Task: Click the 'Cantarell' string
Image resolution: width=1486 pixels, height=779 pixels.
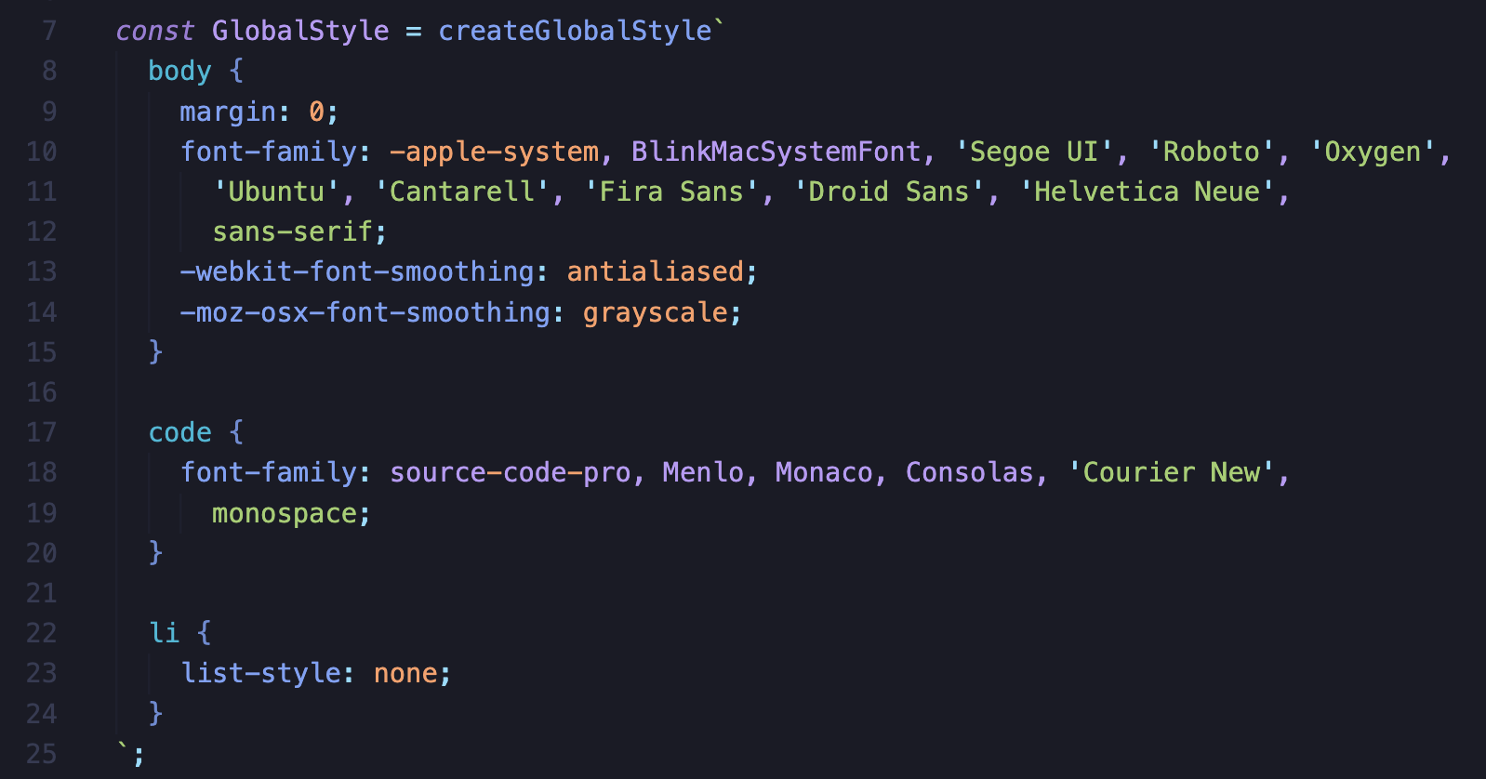Action: 462,191
